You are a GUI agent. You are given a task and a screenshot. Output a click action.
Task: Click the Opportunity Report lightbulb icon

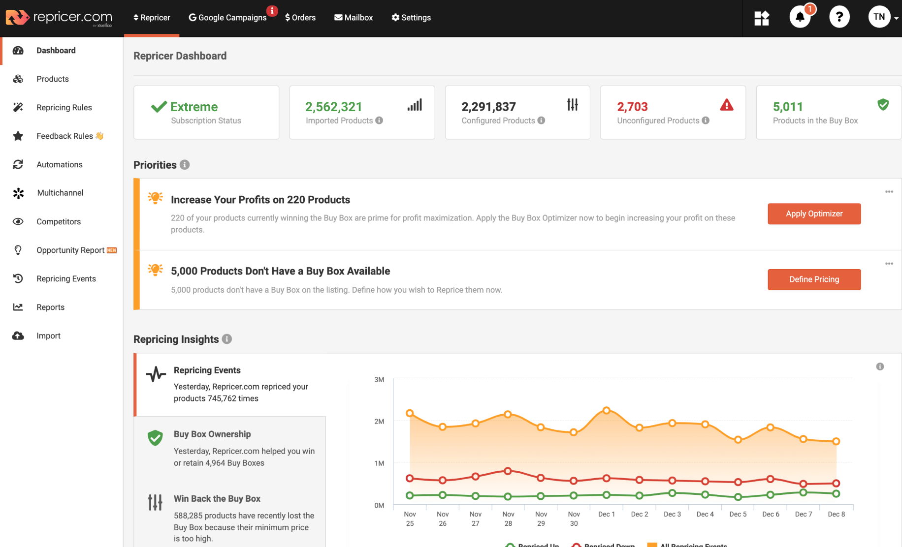(x=18, y=250)
